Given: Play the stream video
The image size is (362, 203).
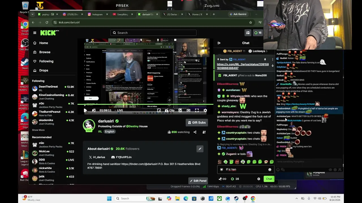Looking at the screenshot, I should [x=85, y=111].
